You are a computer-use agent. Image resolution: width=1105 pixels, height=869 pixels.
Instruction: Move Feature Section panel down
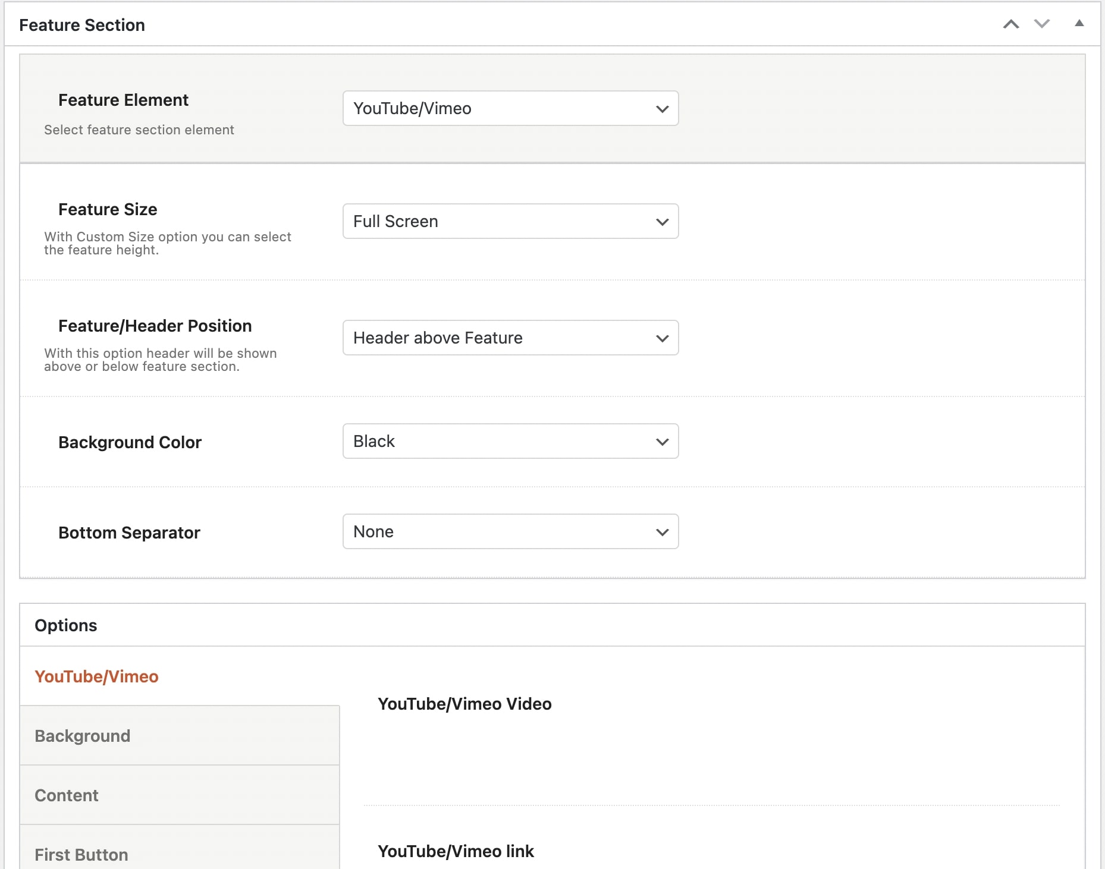[1041, 24]
